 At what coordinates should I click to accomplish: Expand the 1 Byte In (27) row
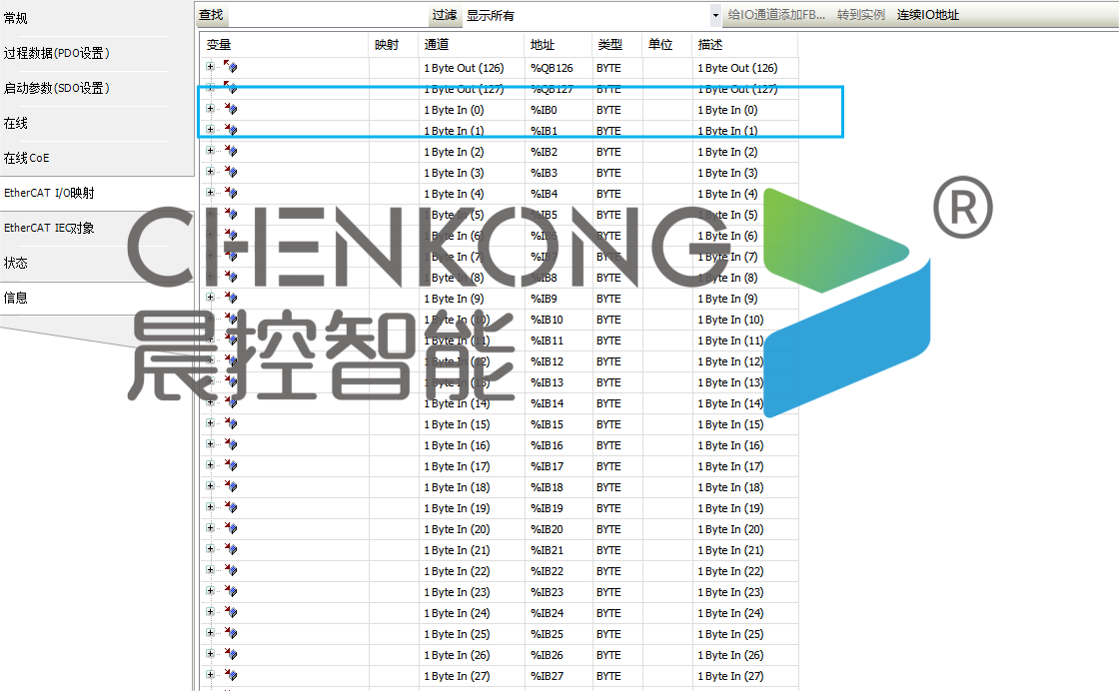[x=210, y=675]
